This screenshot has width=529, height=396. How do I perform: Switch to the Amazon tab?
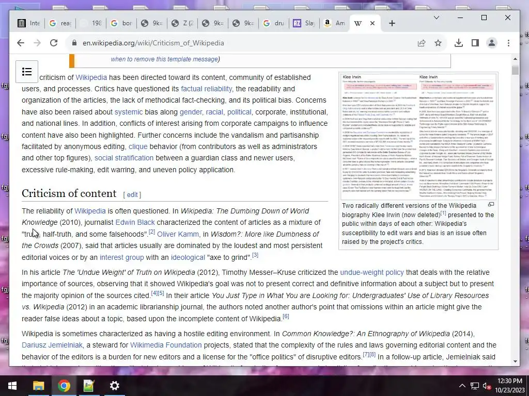pyautogui.click(x=335, y=23)
